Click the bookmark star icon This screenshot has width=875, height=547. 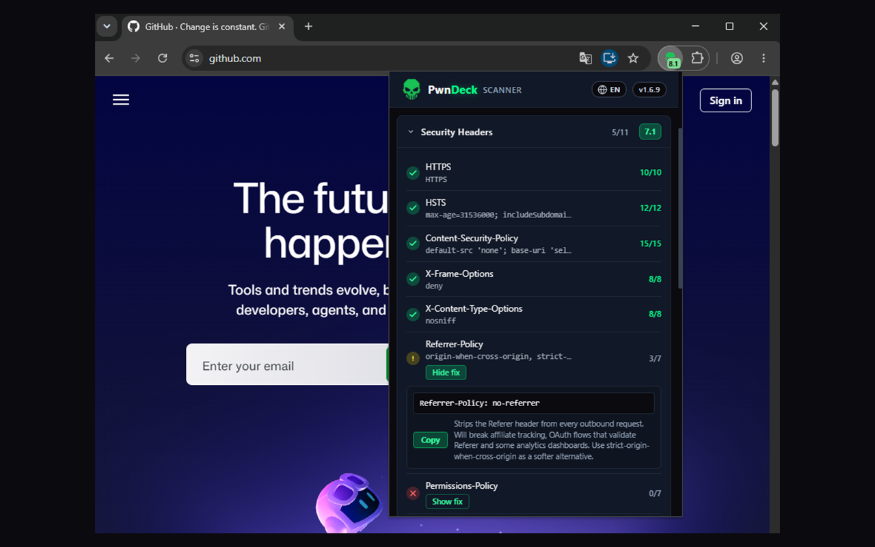click(633, 58)
